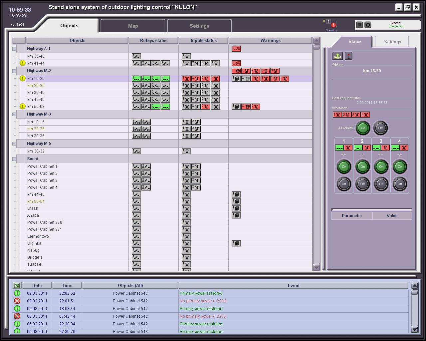Click the red flag icon in Status panel
Screen dimensions: 426x341
pos(348,56)
